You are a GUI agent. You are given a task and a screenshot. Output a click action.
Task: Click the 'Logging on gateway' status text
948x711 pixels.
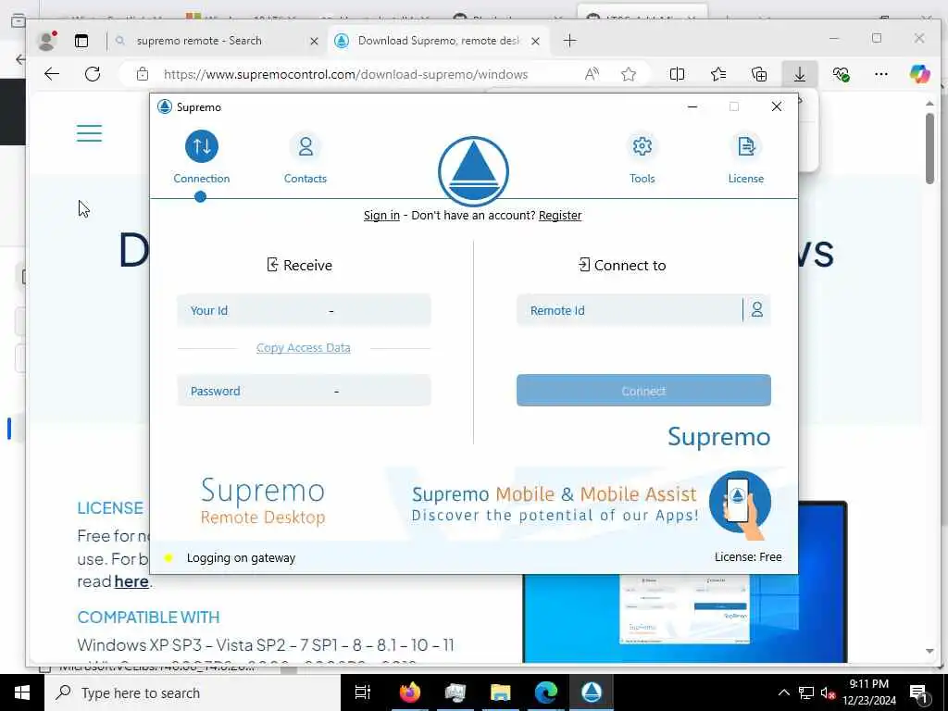241,557
